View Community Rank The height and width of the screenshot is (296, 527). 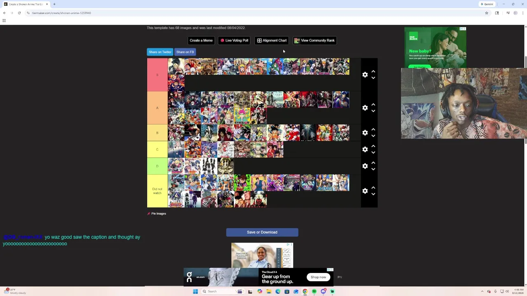pos(314,40)
